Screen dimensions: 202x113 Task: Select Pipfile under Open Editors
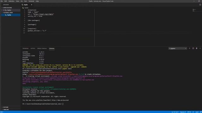pos(9,10)
